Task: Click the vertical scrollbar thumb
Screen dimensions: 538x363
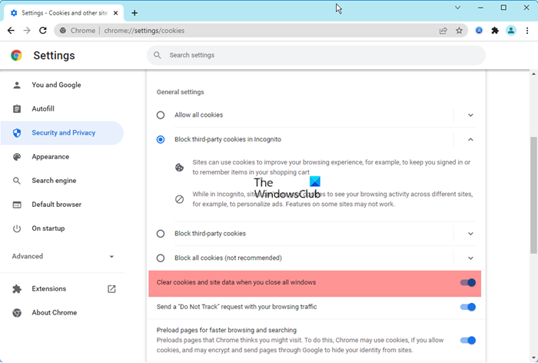Action: pos(533,195)
